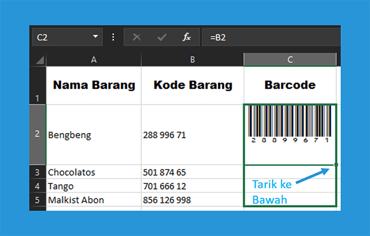
Task: Click the formula bar containing =B2
Action: click(272, 37)
